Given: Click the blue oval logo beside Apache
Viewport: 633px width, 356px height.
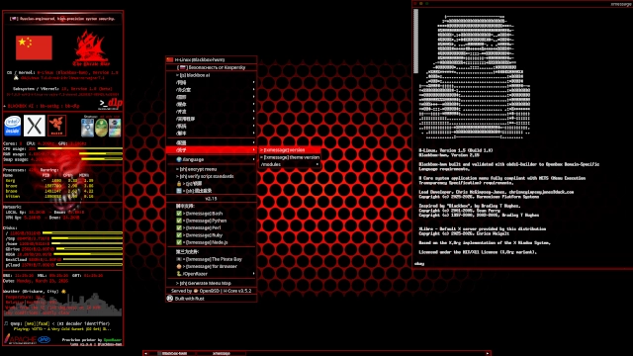Looking at the screenshot, I should [x=44, y=340].
